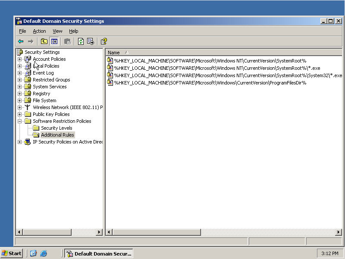Click the Restricted Groups folder icon
Image resolution: width=345 pixels, height=259 pixels.
pos(28,80)
